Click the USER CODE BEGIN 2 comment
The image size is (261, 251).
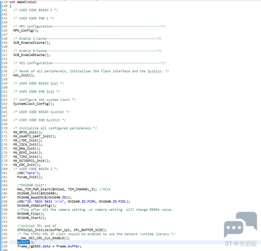36,169
